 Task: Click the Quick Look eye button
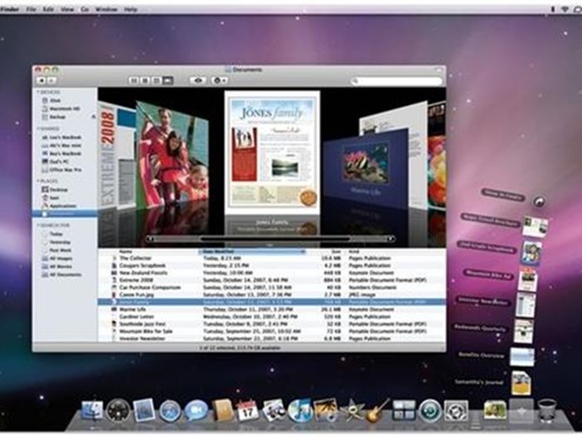(x=199, y=81)
